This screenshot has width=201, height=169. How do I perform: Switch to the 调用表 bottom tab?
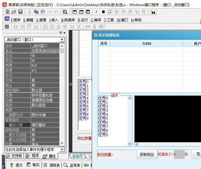[52, 165]
